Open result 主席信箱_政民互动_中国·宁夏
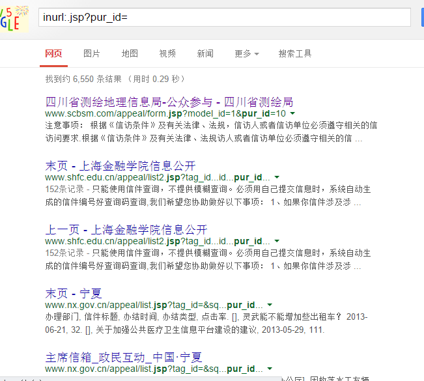424x381 pixels. pos(124,357)
